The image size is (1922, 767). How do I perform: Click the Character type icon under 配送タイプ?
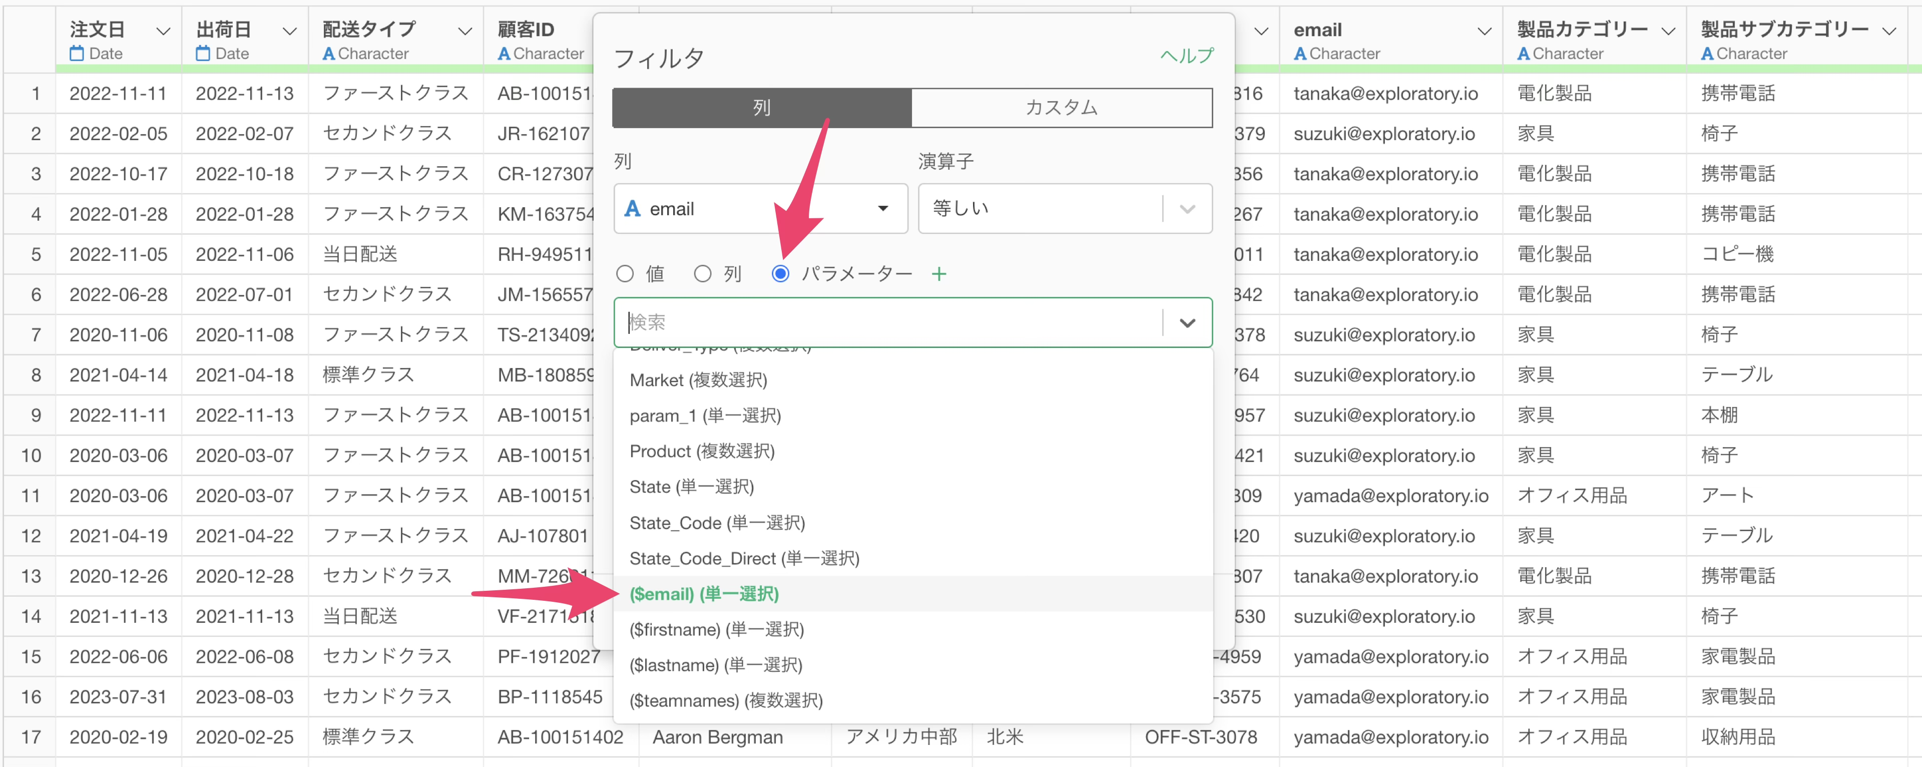tap(328, 54)
